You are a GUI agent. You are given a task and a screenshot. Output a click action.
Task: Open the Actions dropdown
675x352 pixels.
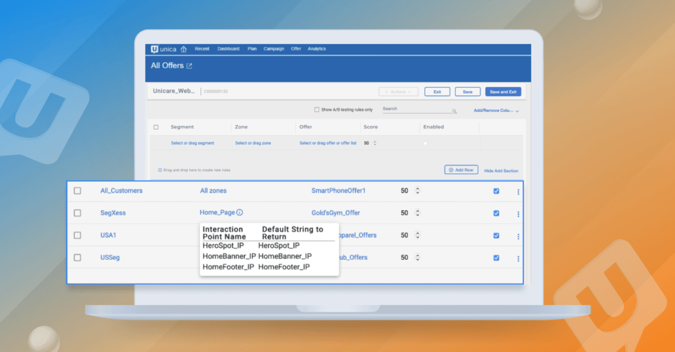(x=398, y=92)
